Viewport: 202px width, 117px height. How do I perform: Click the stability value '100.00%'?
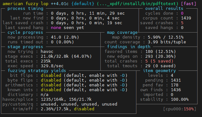pos(180,99)
